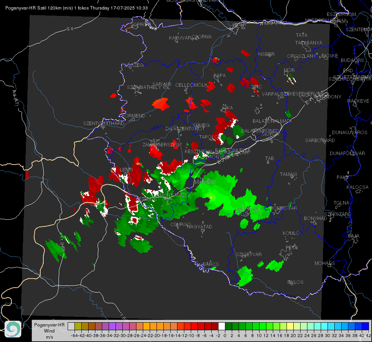Click the SIKLOS town label
The height and width of the screenshot is (342, 372).
295,282
